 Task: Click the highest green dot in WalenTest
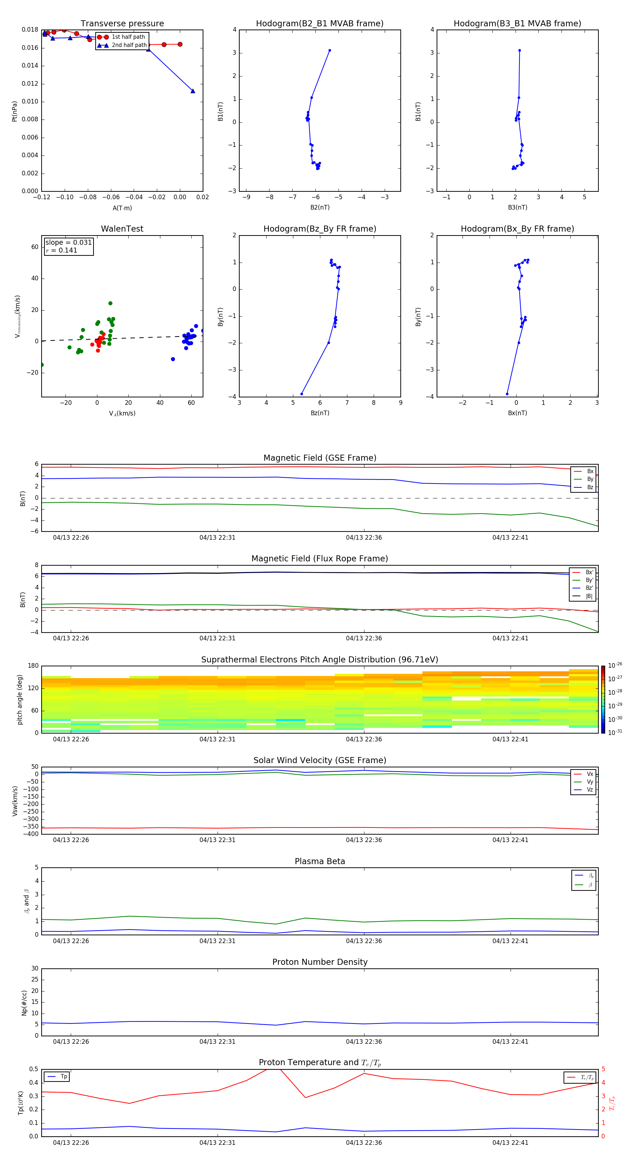110,303
